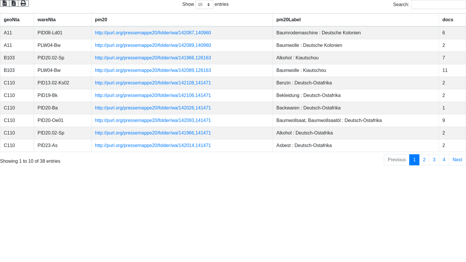The image size is (466, 262).
Task: Export table as PDF document
Action: (x=14, y=3)
